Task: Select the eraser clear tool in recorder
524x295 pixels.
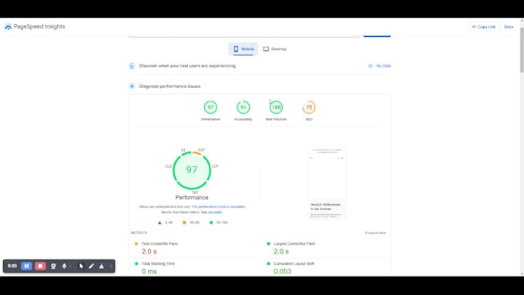Action: point(102,266)
